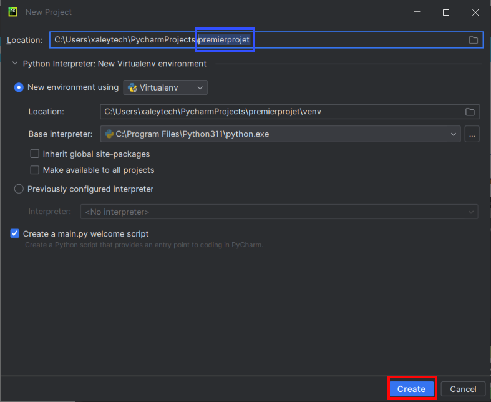The height and width of the screenshot is (402, 491).
Task: Open the No interpreter dropdown
Action: click(279, 212)
